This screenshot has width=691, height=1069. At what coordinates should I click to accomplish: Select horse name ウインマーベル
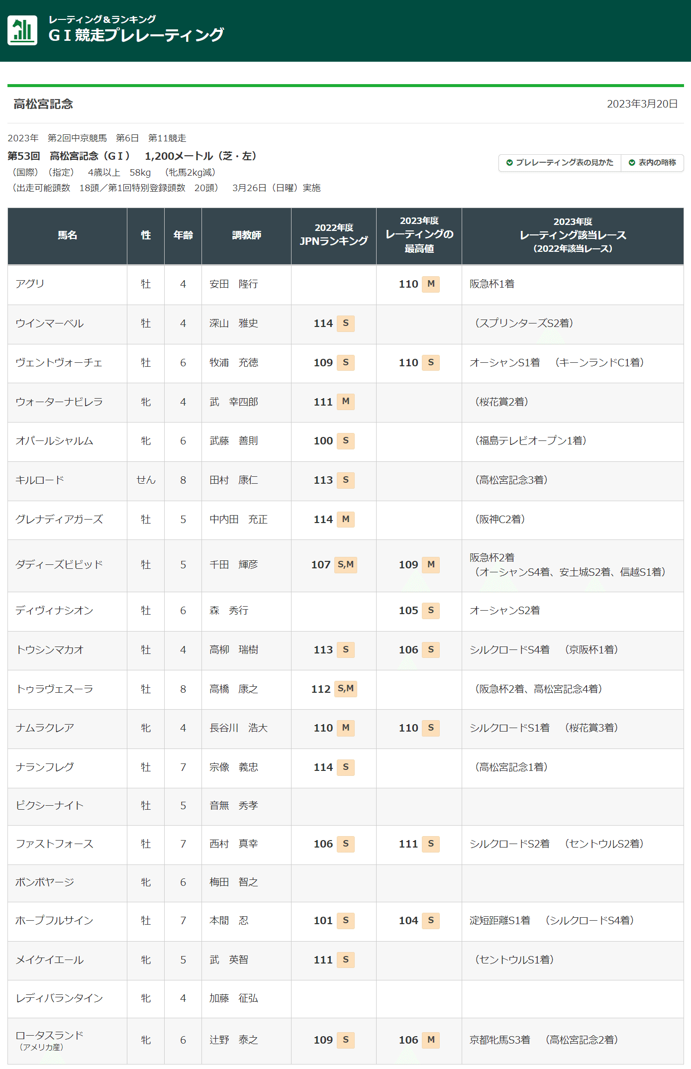(x=50, y=323)
